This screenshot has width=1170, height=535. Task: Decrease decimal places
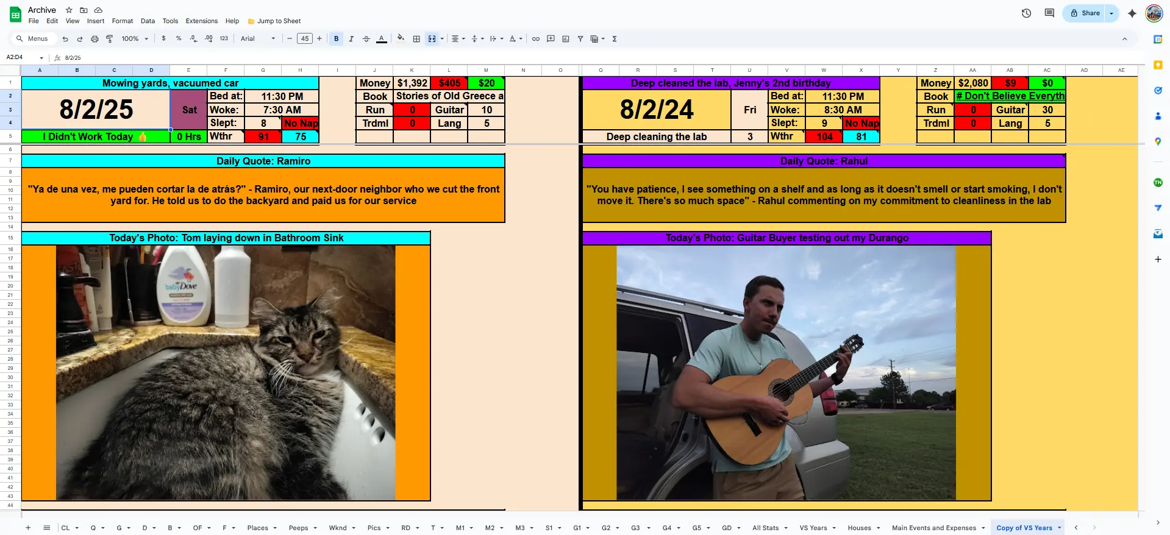pos(193,38)
